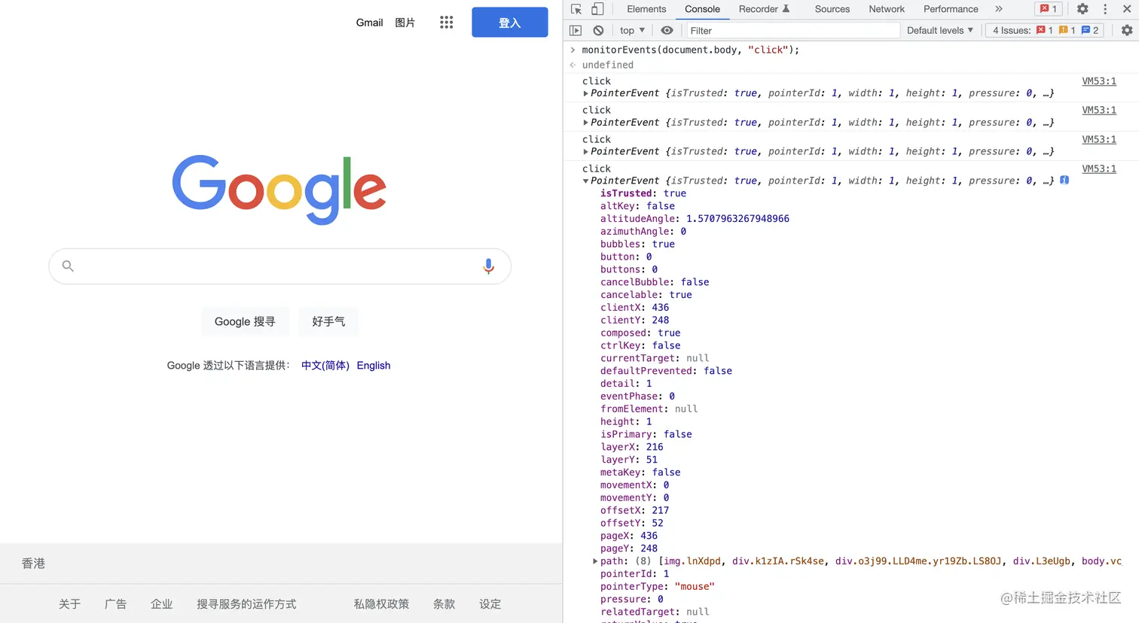
Task: Click the microphone voice search icon
Action: coord(488,266)
